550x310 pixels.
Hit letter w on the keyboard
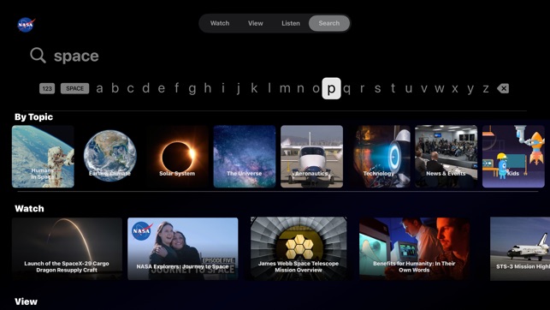coord(440,88)
